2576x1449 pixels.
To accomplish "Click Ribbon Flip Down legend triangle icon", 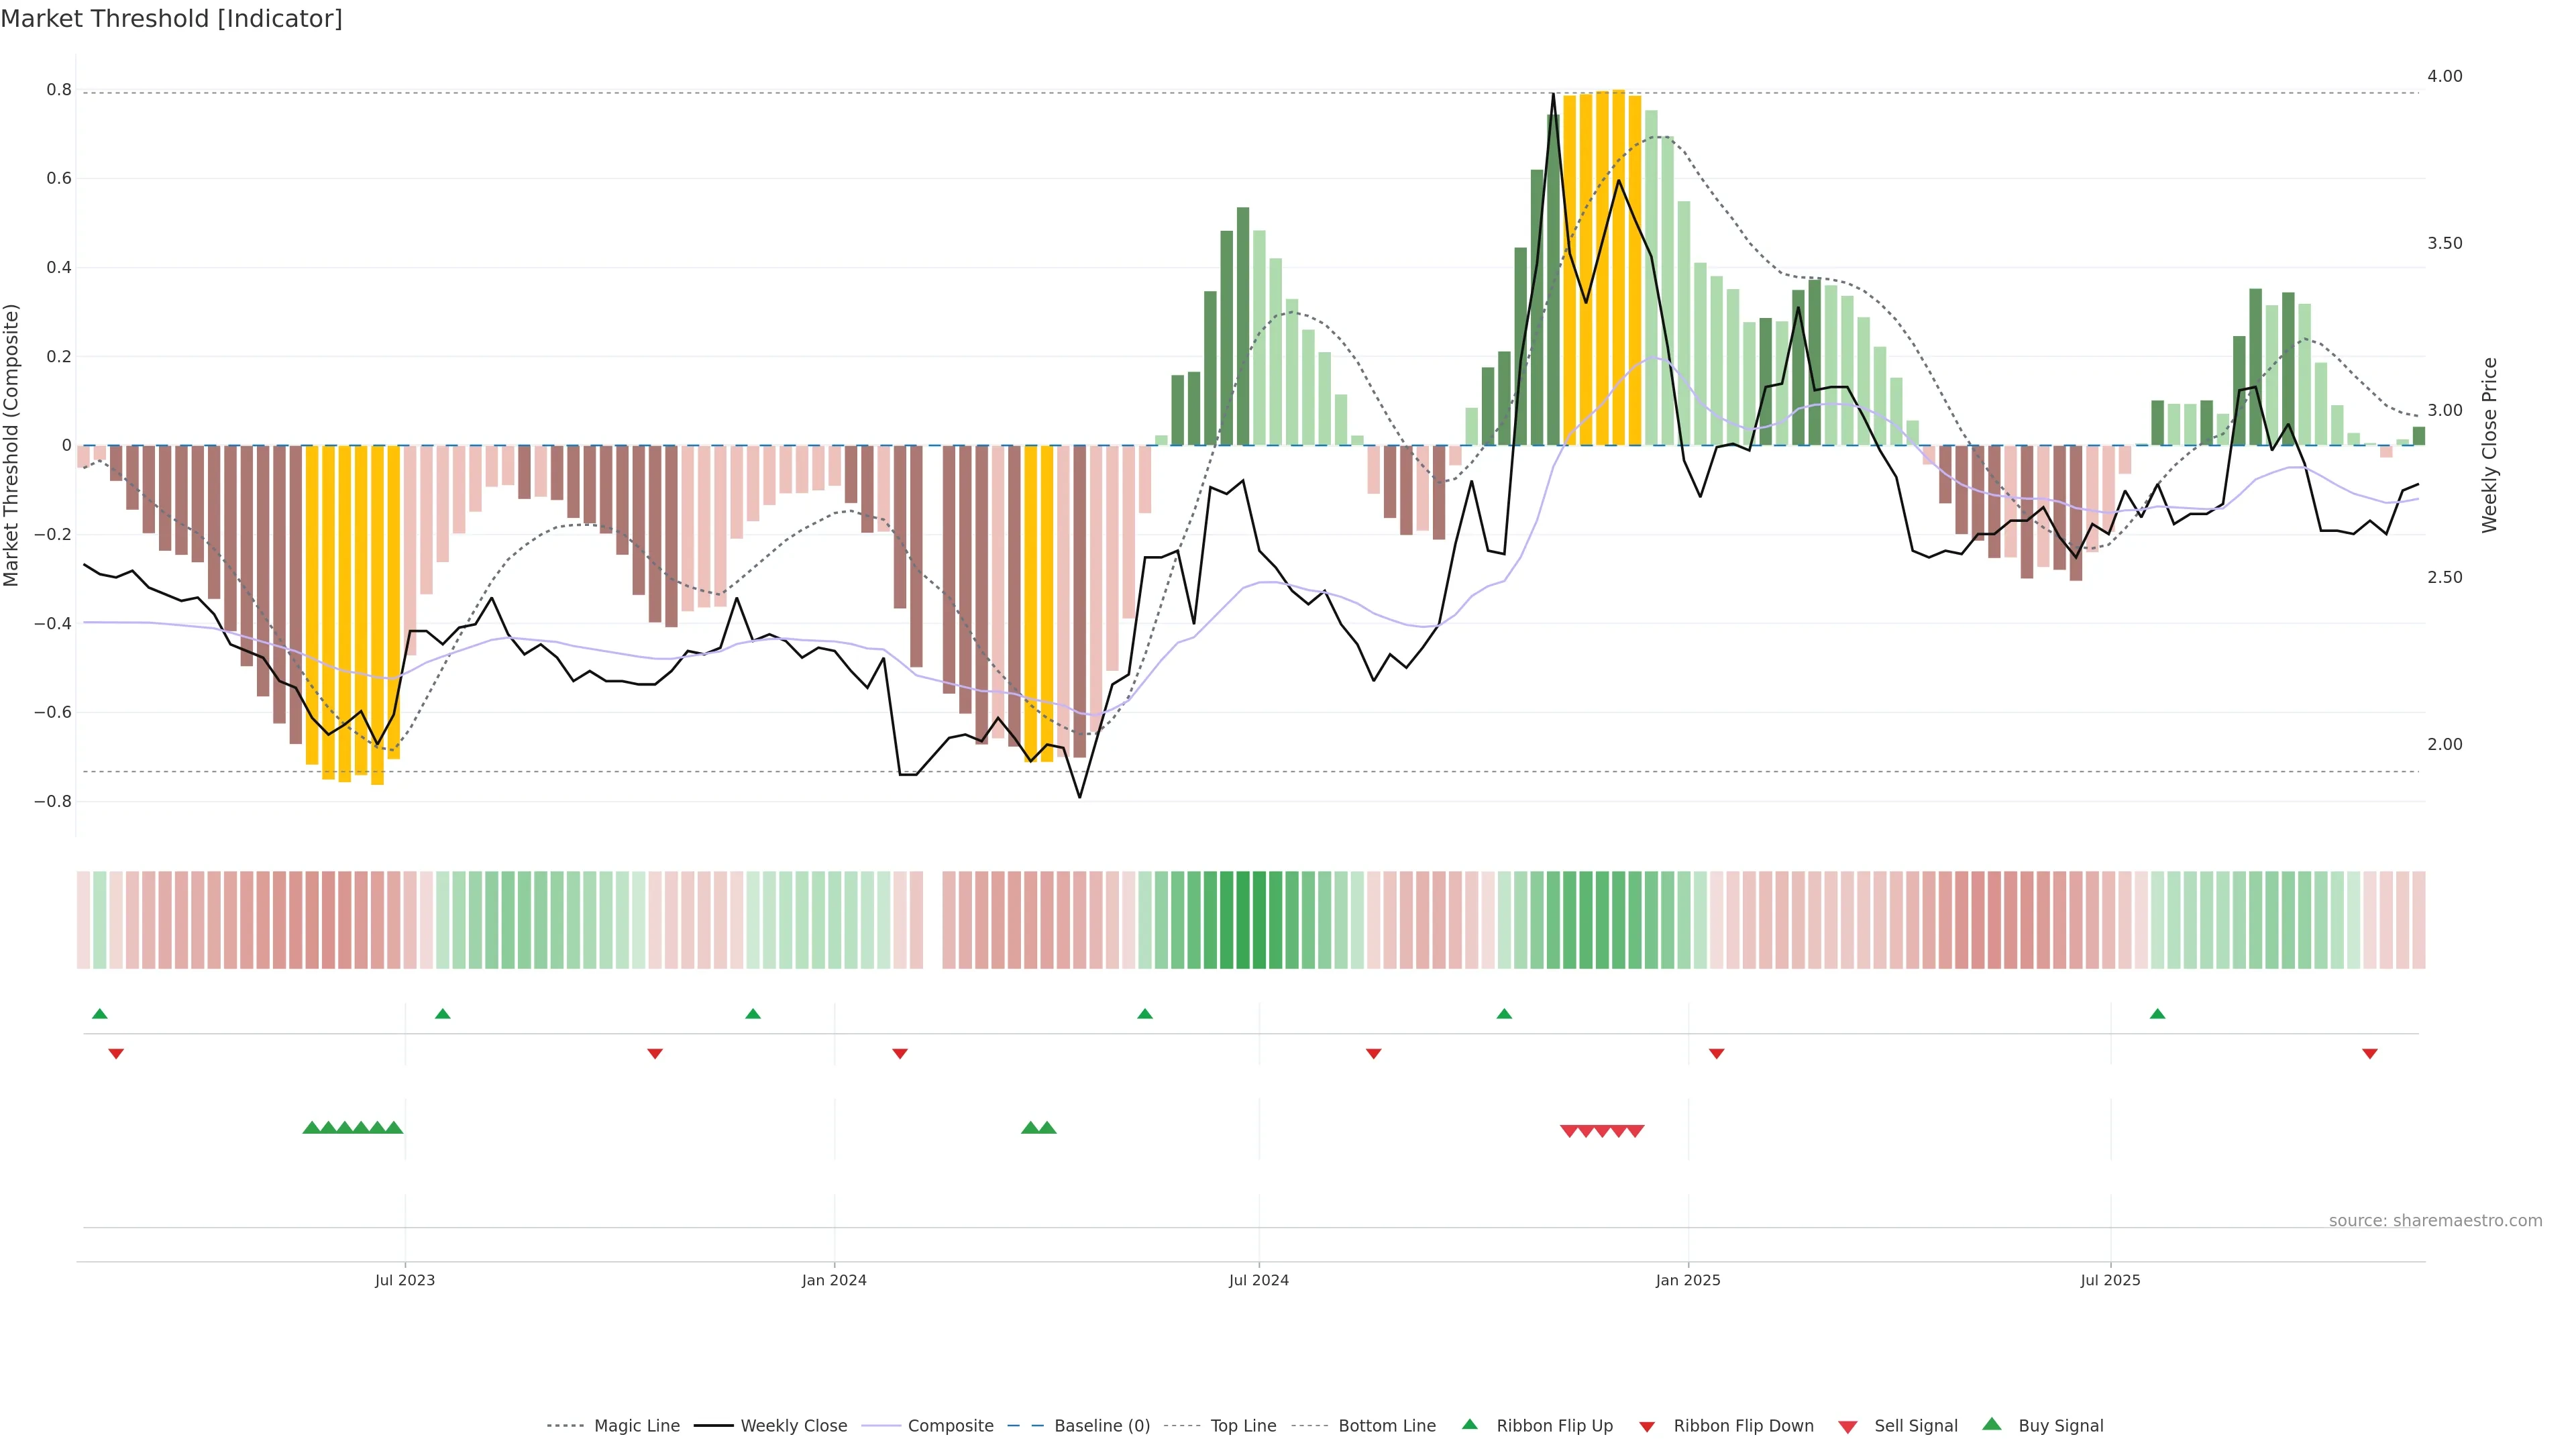I will pos(1647,1427).
